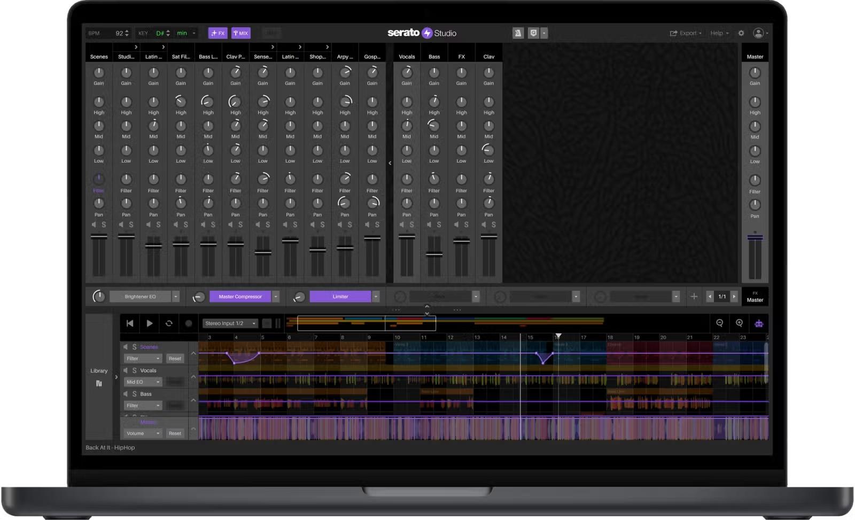This screenshot has width=855, height=520.
Task: Click the loop/cycle icon next to play
Action: (x=169, y=323)
